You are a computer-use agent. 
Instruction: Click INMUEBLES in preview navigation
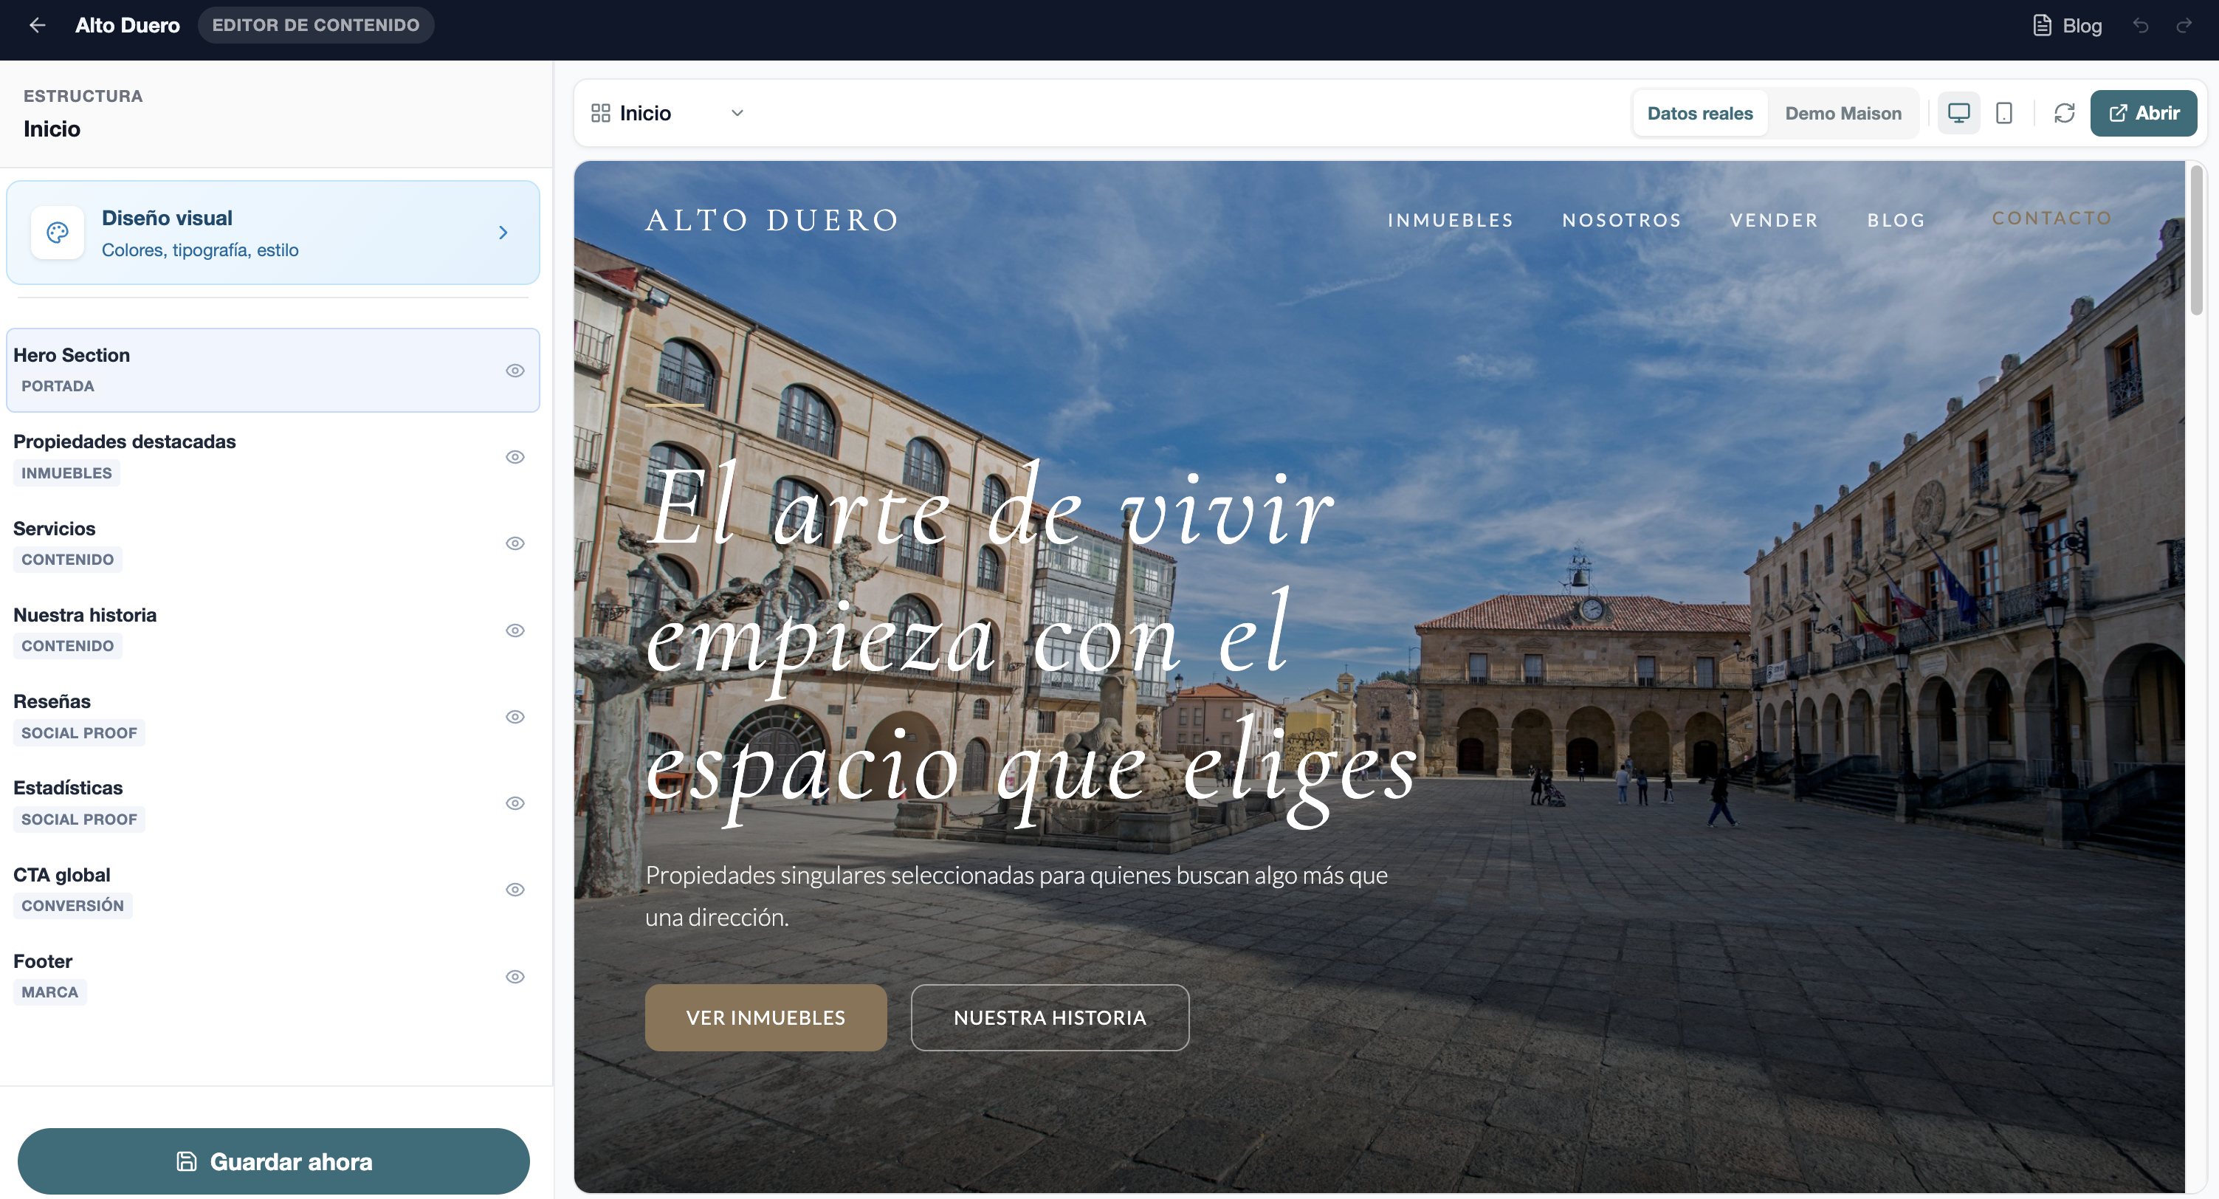pos(1451,221)
